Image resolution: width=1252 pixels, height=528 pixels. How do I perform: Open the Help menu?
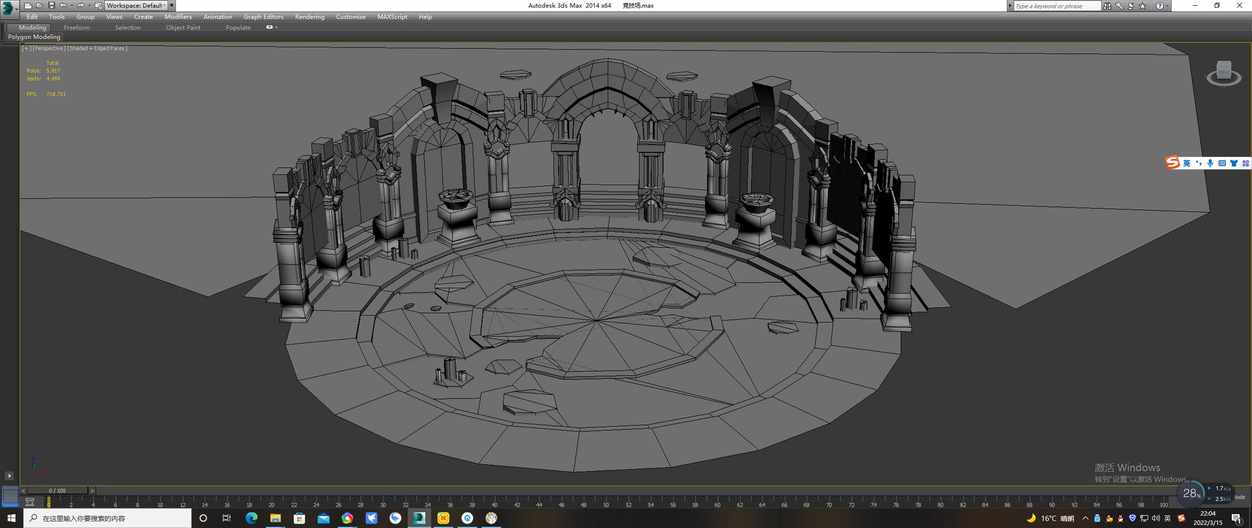tap(425, 17)
